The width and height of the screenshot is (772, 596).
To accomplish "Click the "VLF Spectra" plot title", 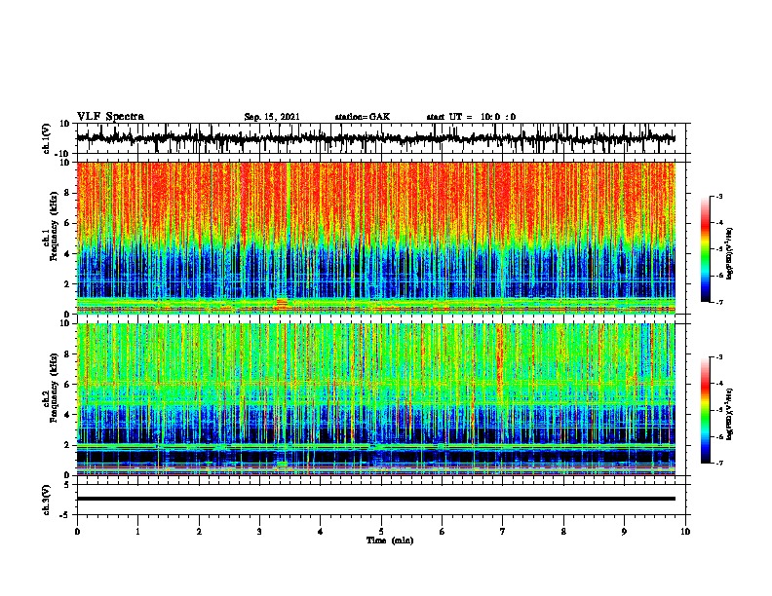I will [x=111, y=117].
